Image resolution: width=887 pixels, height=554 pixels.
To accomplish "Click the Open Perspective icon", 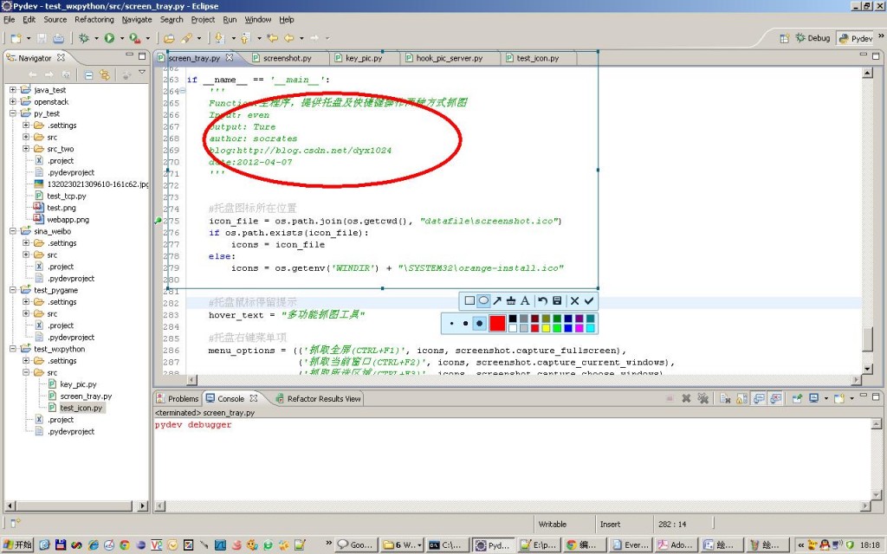I will click(785, 38).
